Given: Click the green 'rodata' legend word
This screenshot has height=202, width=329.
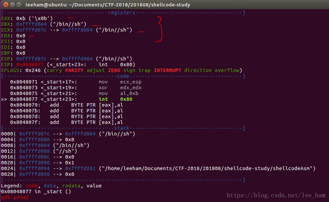Looking at the screenshot, I should (x=71, y=186).
